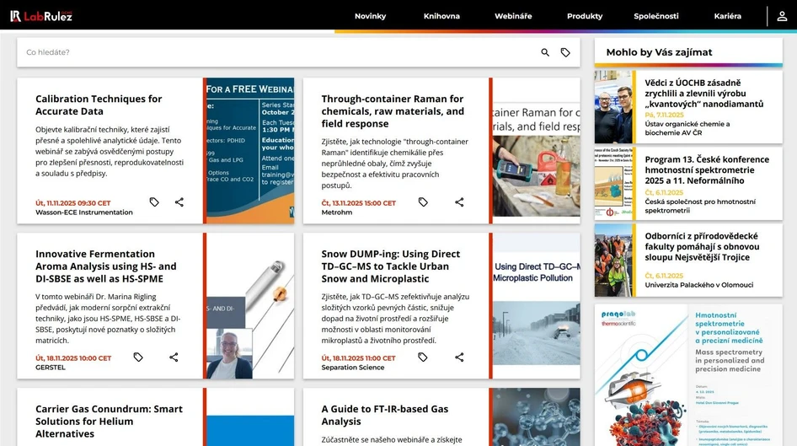The width and height of the screenshot is (797, 446).
Task: Share the Snow DUMP-ing webinar
Action: point(459,357)
